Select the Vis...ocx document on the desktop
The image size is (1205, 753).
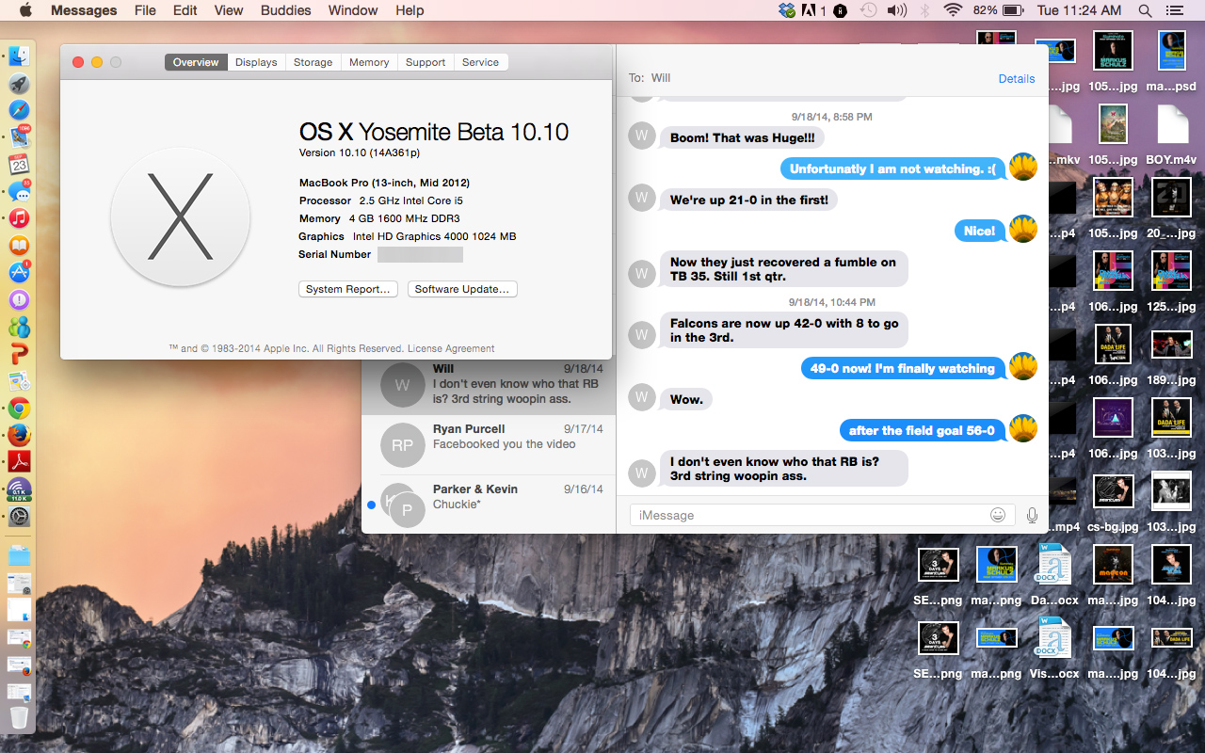1055,649
